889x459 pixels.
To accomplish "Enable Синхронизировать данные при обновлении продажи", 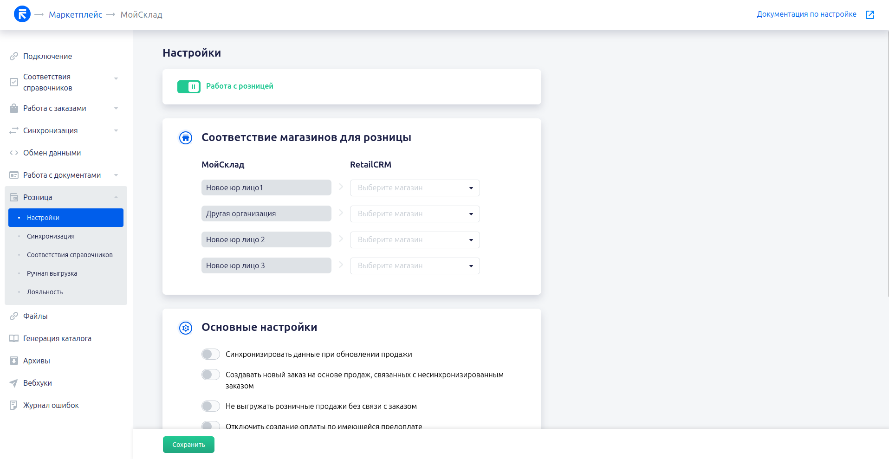I will pyautogui.click(x=211, y=354).
